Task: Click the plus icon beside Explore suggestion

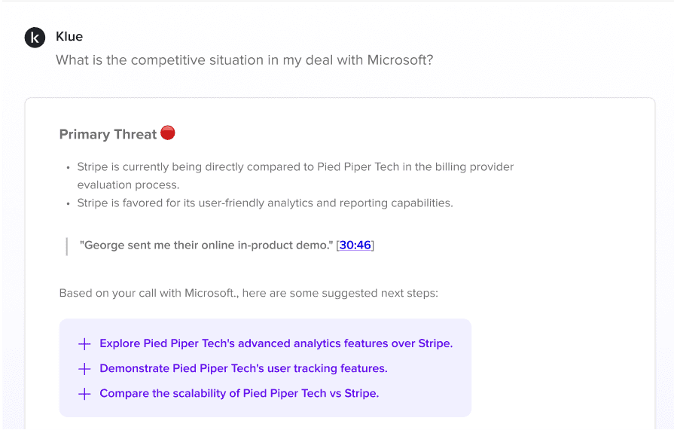Action: click(84, 344)
